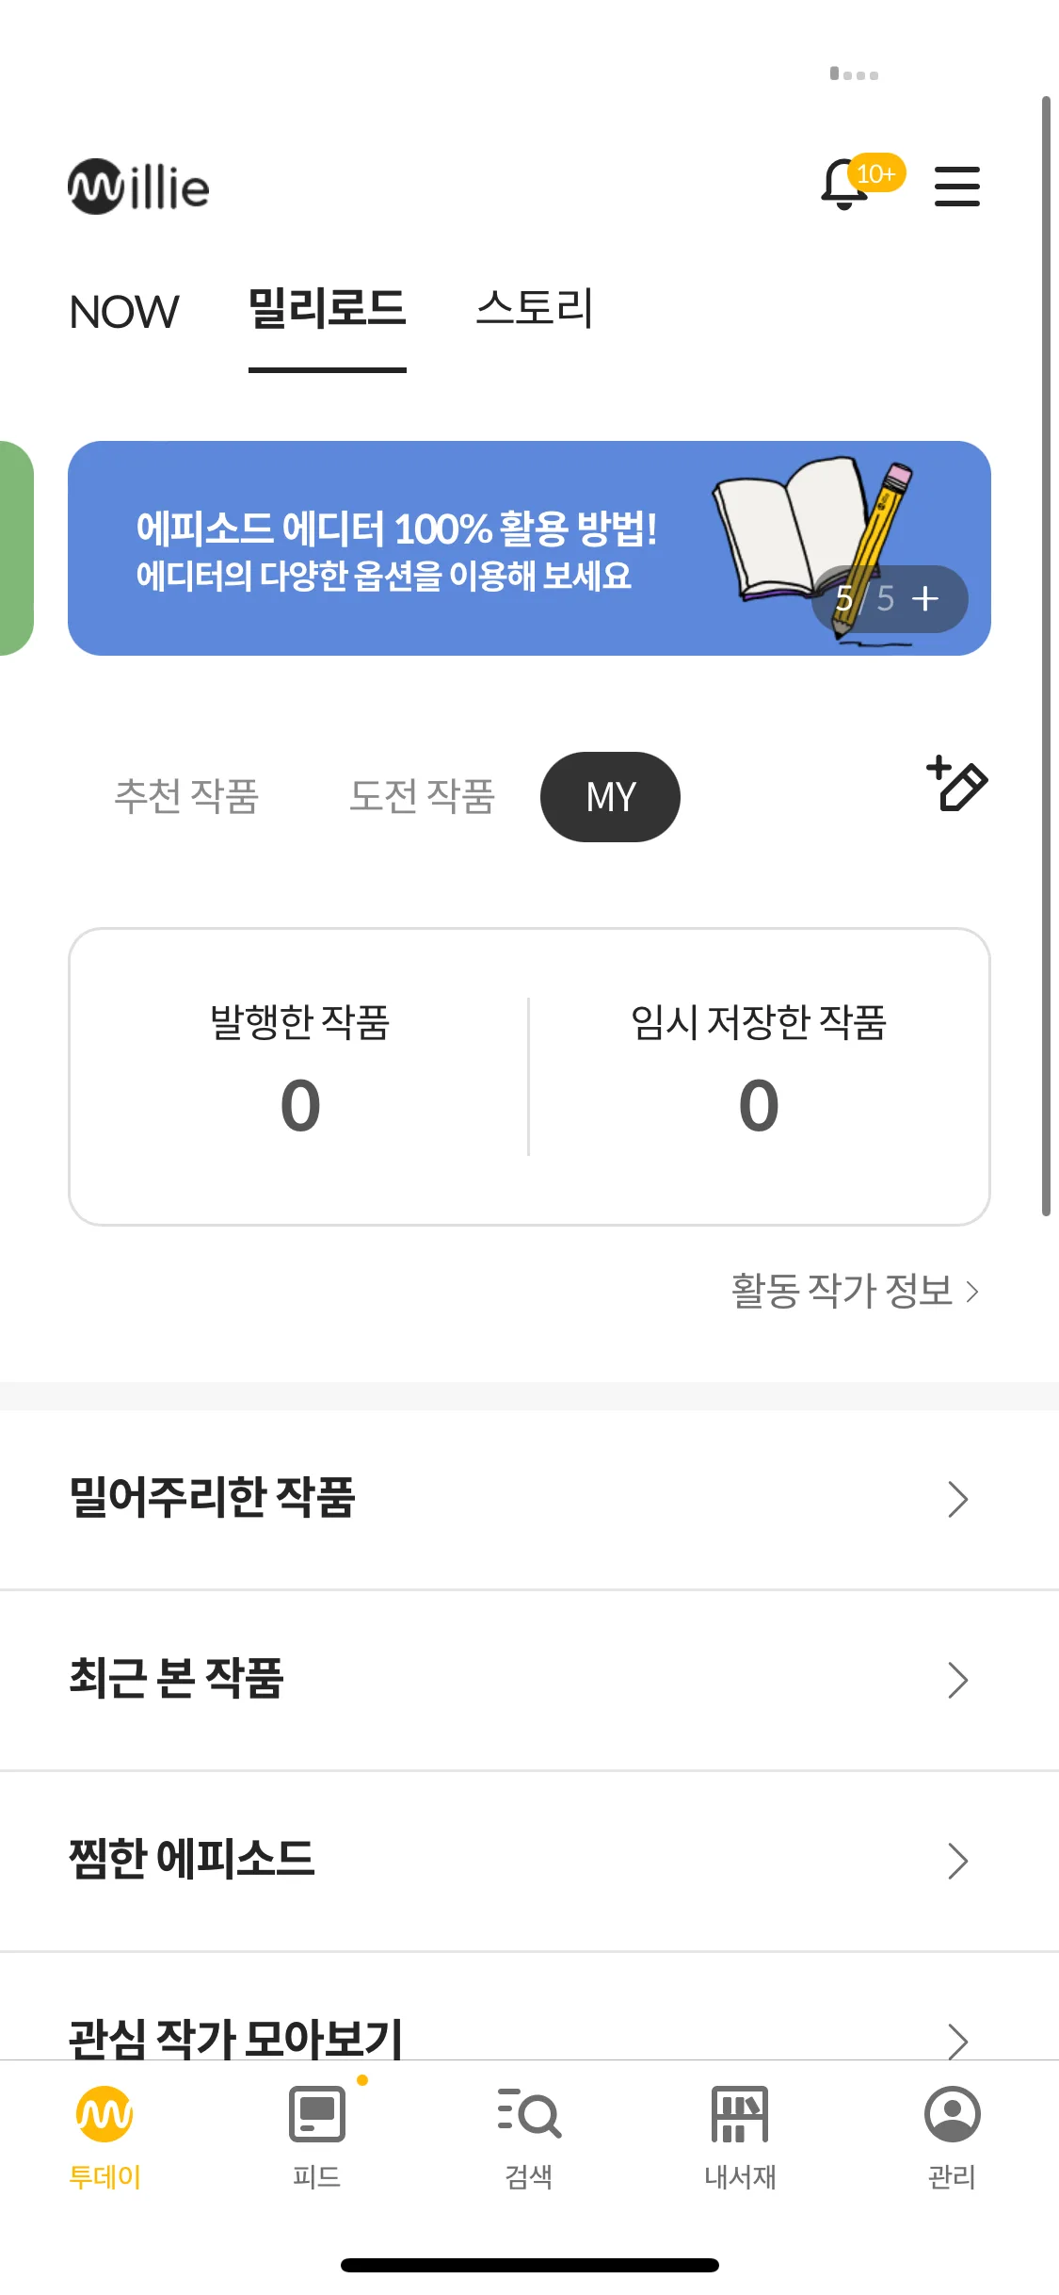Viewport: 1059px width, 2295px height.
Task: Select the 도전 작품 filter
Action: (422, 796)
